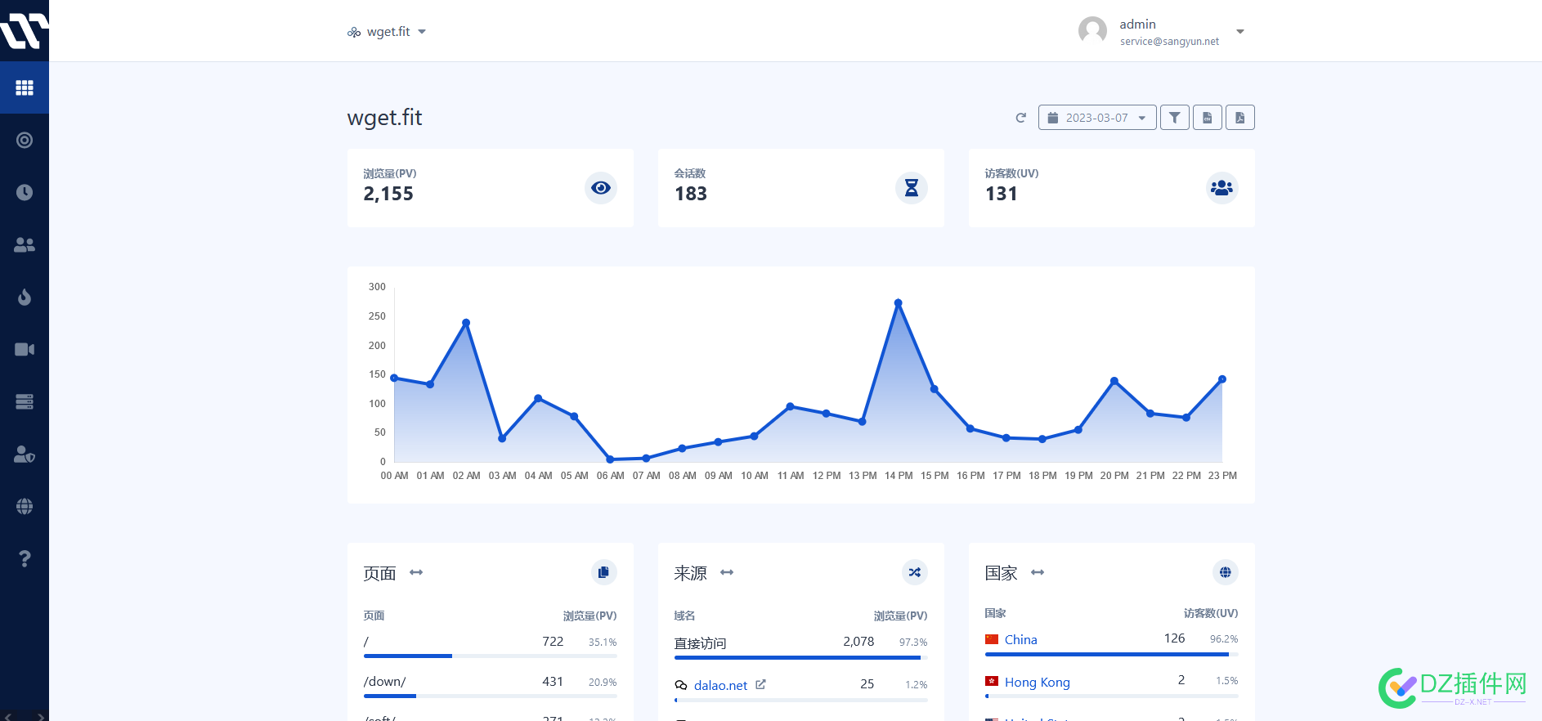This screenshot has height=721, width=1542.
Task: Click the 页面 panel title
Action: [x=379, y=573]
